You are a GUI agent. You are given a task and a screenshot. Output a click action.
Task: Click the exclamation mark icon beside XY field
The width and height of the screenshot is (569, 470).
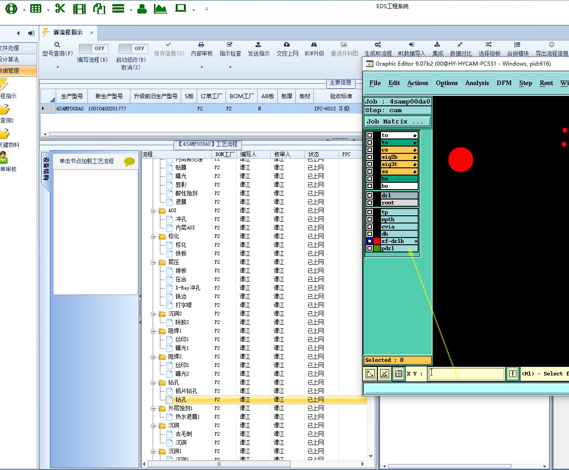(512, 374)
